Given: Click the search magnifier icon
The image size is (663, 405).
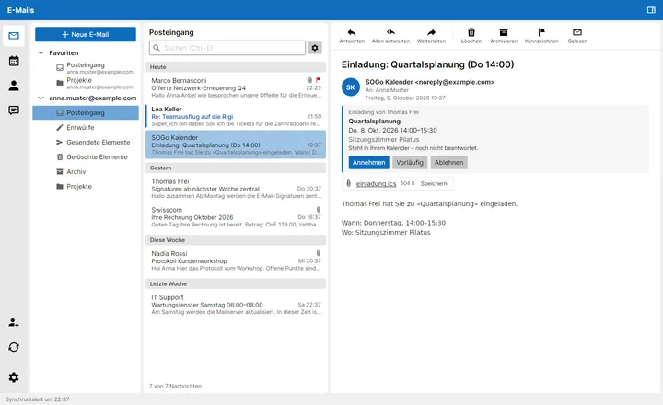Looking at the screenshot, I should pos(157,48).
